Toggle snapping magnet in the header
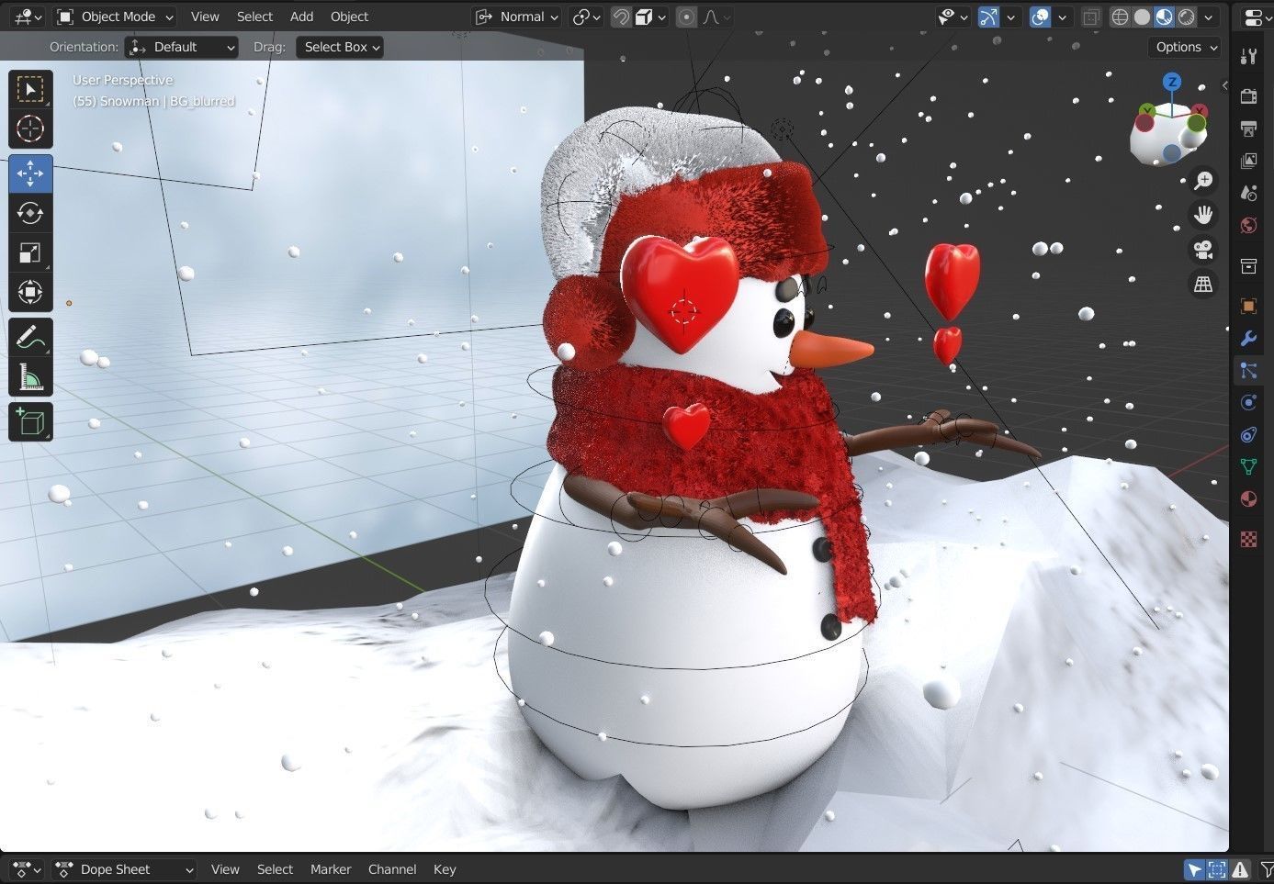 (x=622, y=17)
